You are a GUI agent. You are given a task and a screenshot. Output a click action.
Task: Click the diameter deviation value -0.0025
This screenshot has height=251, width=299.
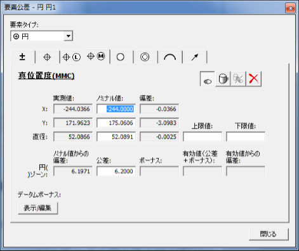coord(159,137)
